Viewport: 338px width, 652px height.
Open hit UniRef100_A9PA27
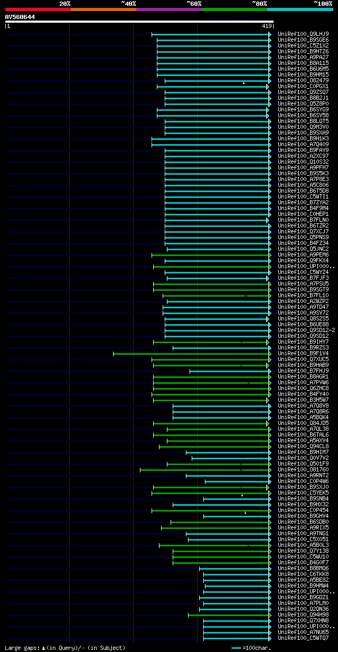(303, 57)
